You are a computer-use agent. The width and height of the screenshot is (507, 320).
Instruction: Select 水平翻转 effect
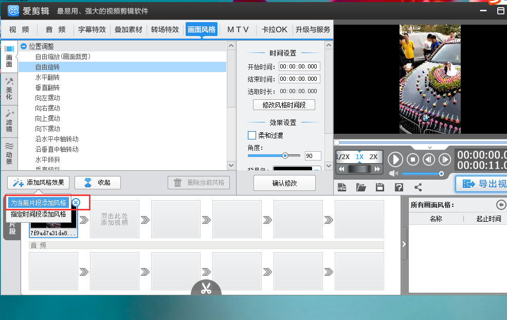click(x=47, y=77)
